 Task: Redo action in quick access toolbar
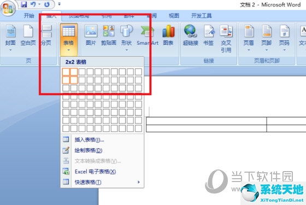pyautogui.click(x=46, y=4)
